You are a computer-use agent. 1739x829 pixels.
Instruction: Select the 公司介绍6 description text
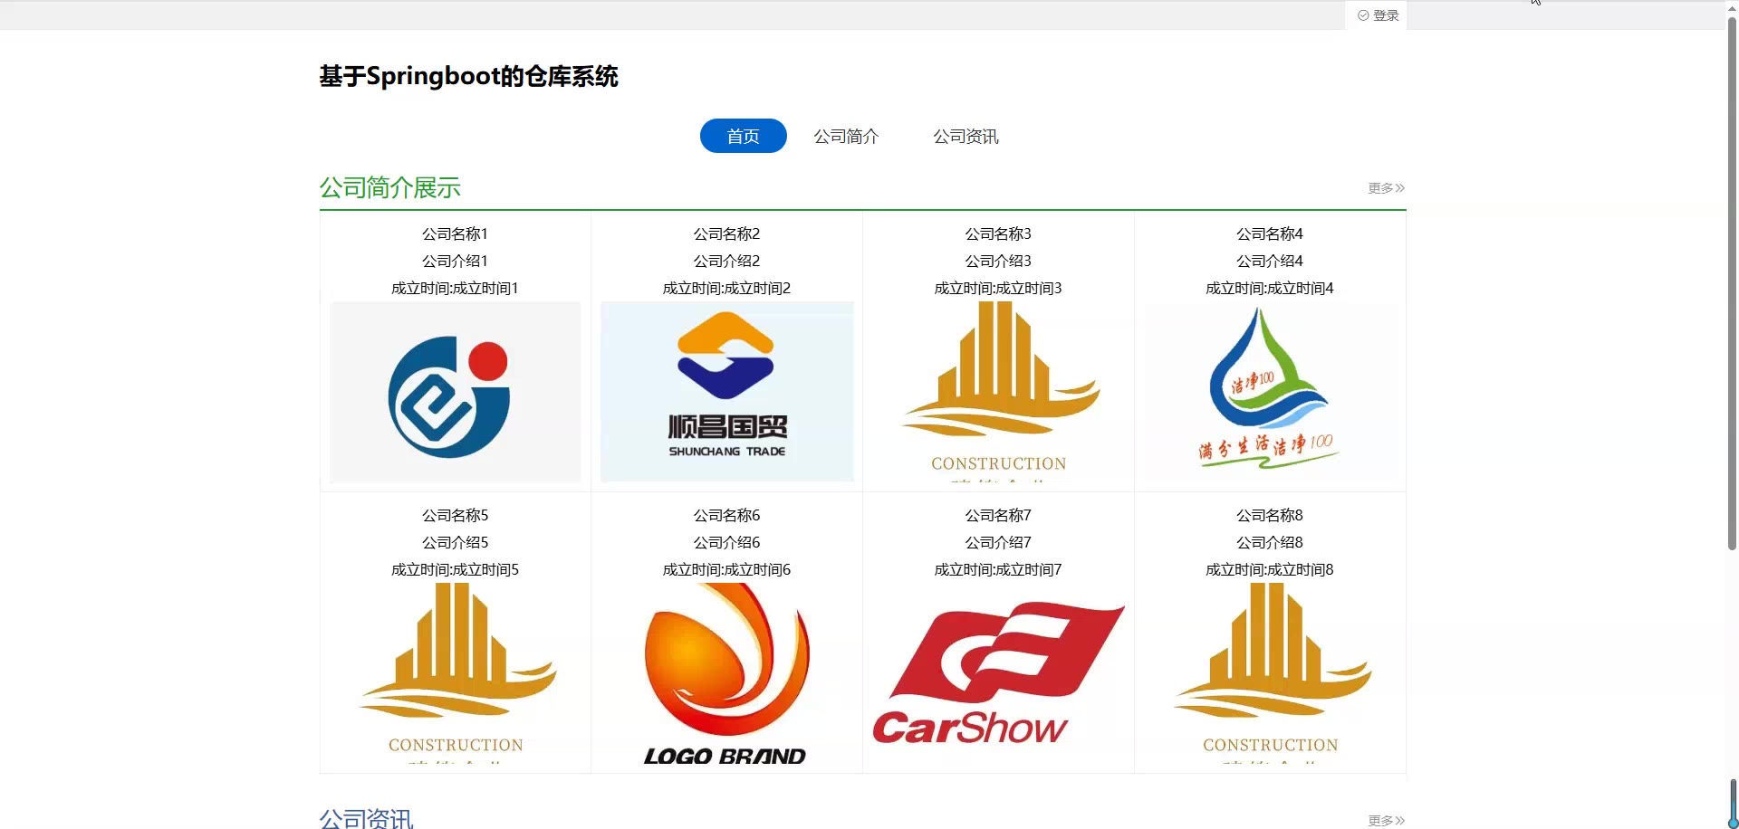(726, 542)
